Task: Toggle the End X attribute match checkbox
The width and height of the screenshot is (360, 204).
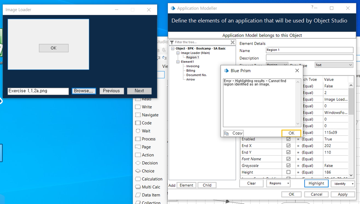Action: click(x=288, y=146)
